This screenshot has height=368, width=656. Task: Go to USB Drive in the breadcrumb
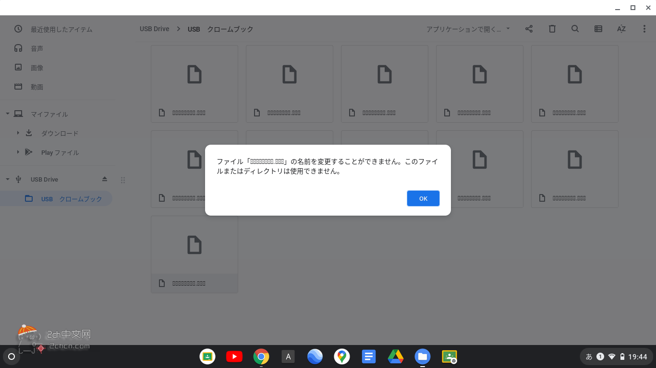155,29
